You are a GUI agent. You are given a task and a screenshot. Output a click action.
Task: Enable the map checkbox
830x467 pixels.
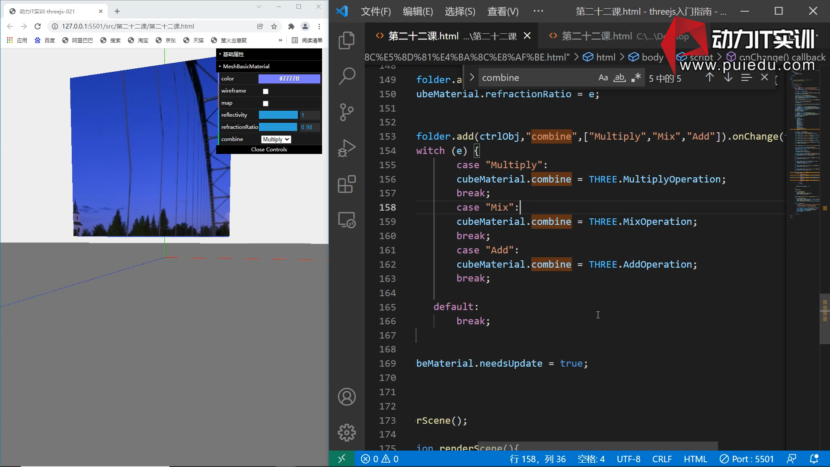(265, 103)
